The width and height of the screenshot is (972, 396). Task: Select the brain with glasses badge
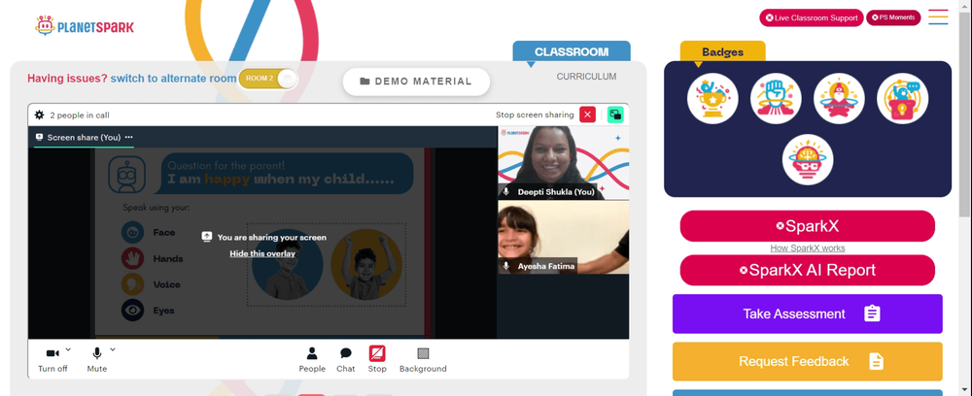pos(807,159)
